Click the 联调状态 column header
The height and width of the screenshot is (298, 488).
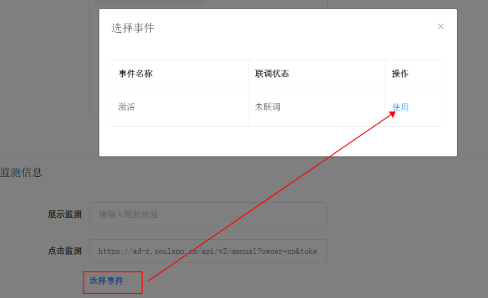[317, 74]
